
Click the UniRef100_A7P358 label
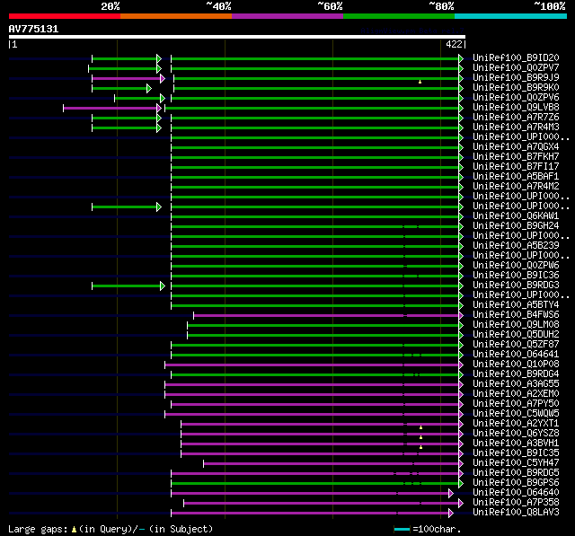(516, 503)
